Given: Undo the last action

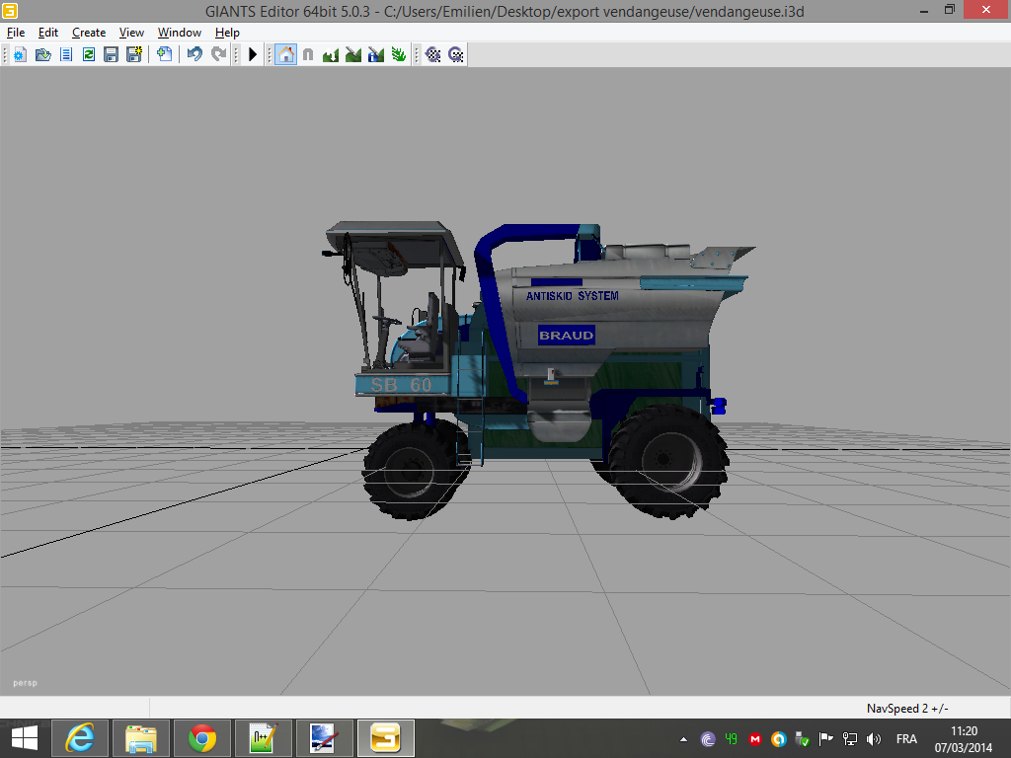Looking at the screenshot, I should pos(194,55).
